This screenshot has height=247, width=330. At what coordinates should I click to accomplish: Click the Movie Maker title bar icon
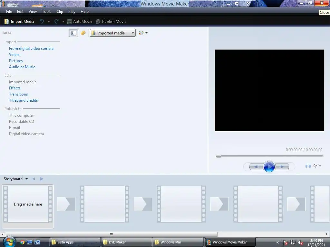click(3, 3)
